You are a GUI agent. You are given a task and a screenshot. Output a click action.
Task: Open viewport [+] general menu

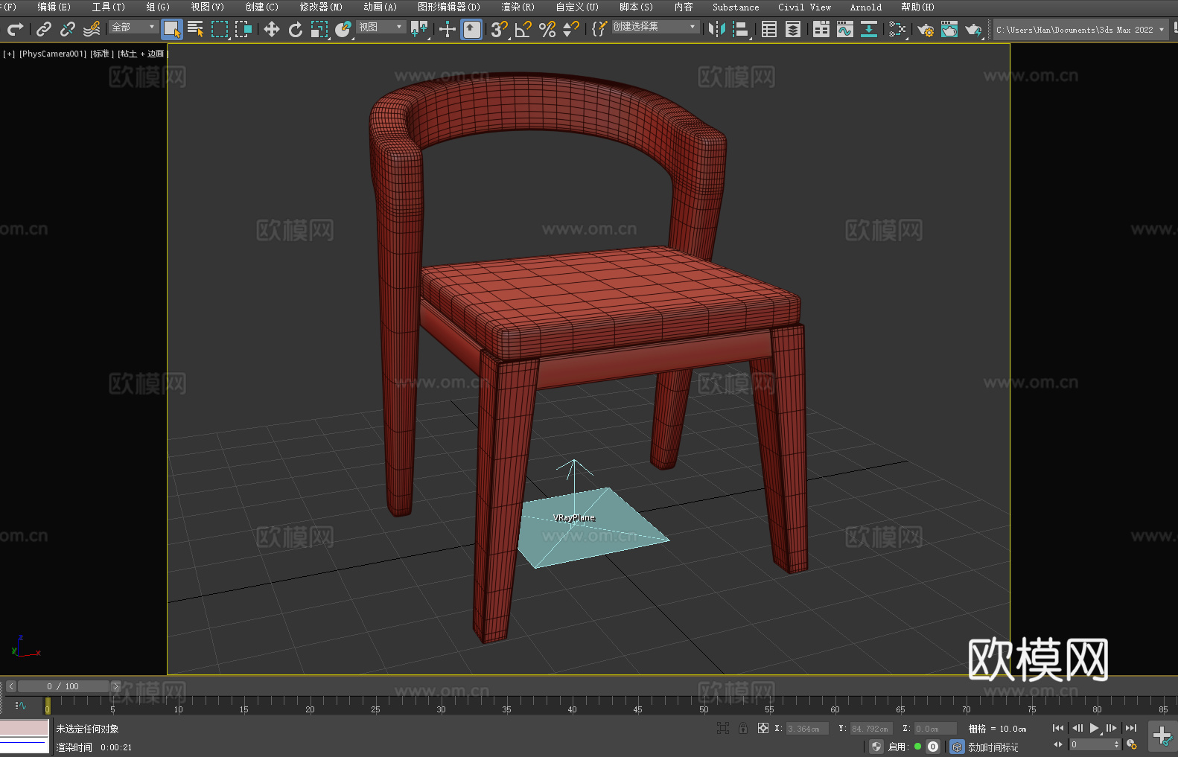[9, 54]
